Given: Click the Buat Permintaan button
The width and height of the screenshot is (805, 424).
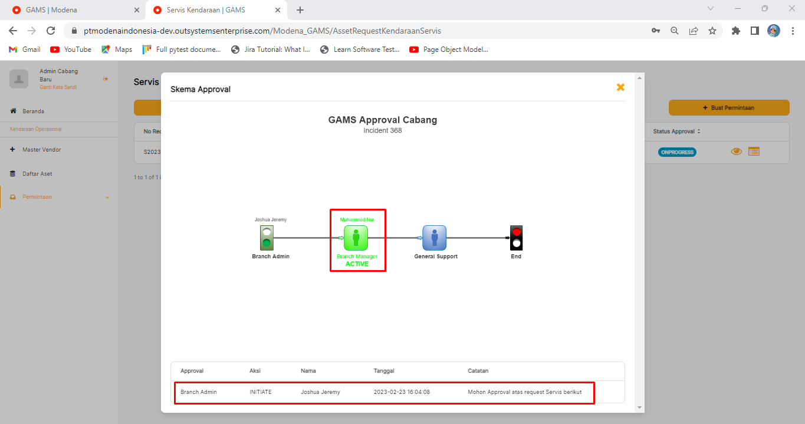Looking at the screenshot, I should (728, 108).
